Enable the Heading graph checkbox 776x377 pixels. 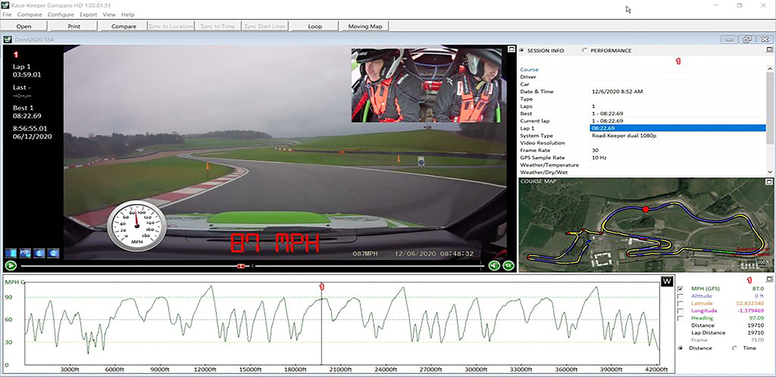[x=680, y=318]
